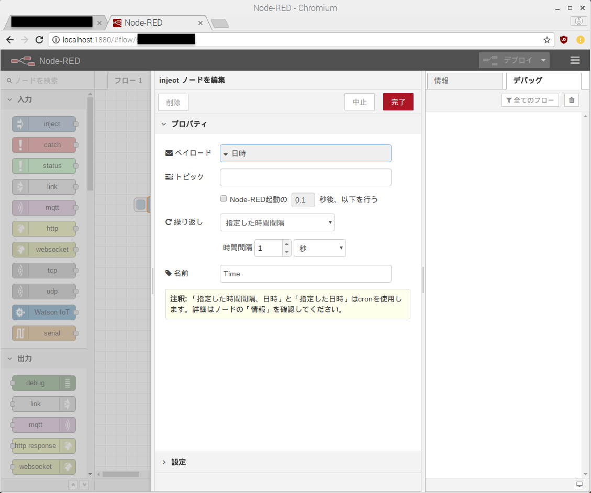Image resolution: width=591 pixels, height=493 pixels.
Task: Click the 完了 button
Action: pos(398,102)
